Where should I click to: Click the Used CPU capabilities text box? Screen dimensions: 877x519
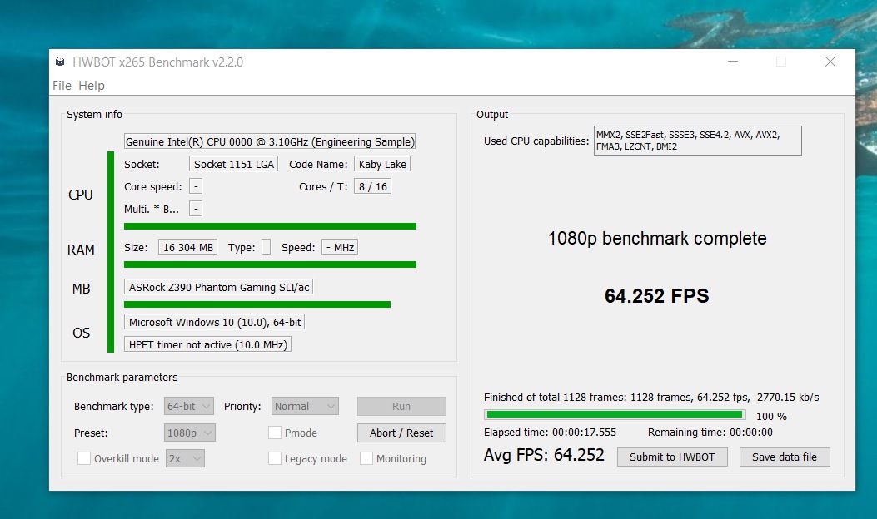coord(697,141)
